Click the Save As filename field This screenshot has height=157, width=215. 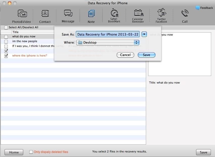(x=108, y=34)
